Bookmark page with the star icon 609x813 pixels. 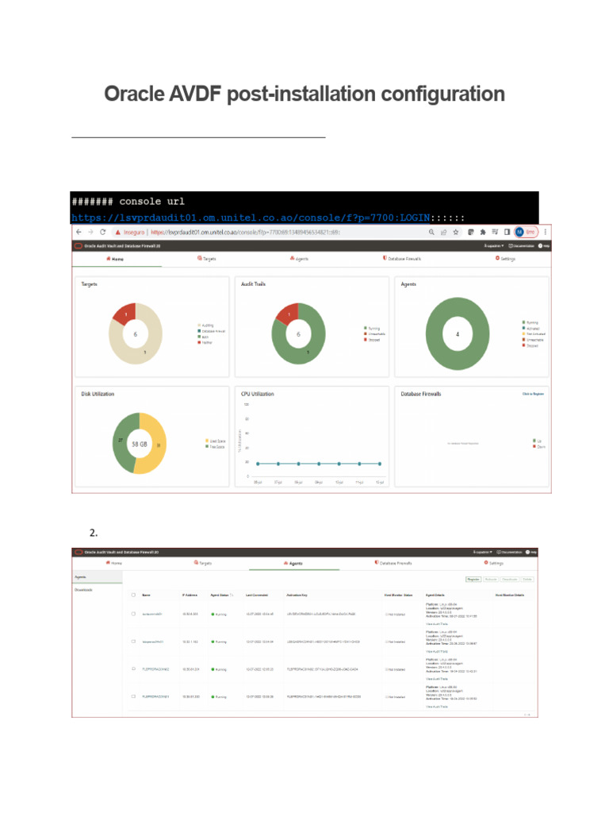point(456,233)
